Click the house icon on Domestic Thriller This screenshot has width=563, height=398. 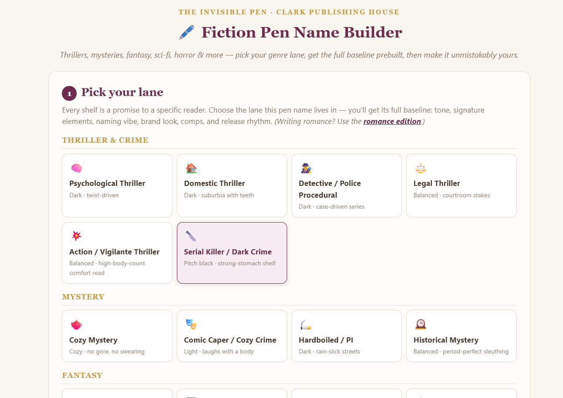click(x=191, y=168)
